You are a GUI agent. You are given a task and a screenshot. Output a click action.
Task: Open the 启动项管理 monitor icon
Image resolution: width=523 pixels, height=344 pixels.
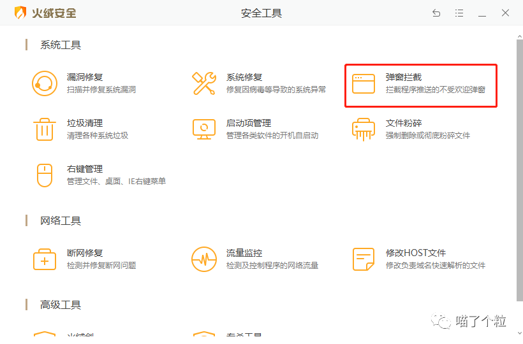pos(204,129)
